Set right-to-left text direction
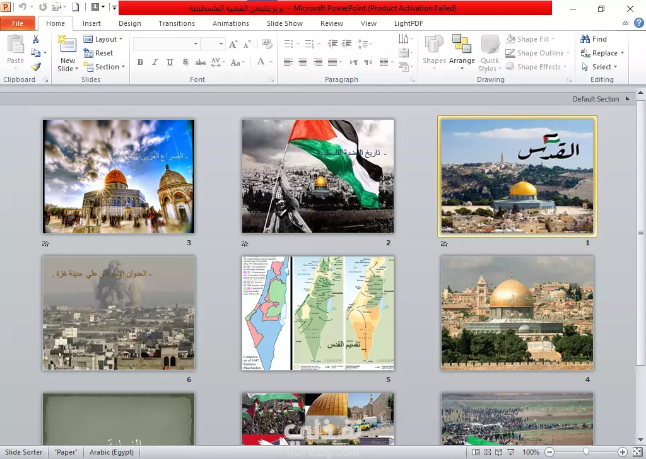 [368, 62]
